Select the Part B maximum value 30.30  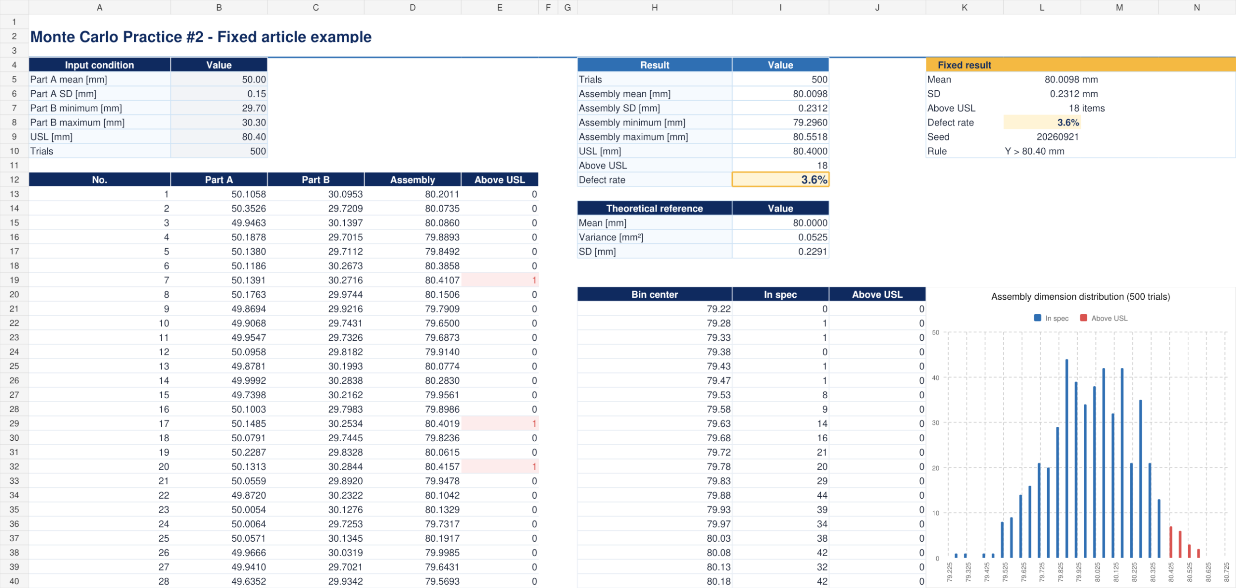(219, 122)
